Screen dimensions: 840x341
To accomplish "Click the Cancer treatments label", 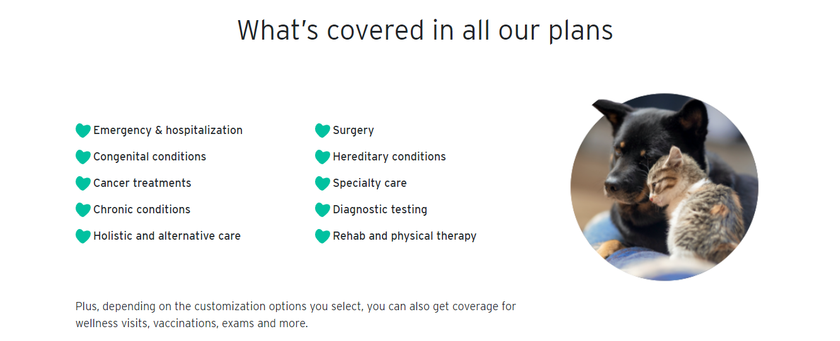I will 142,183.
